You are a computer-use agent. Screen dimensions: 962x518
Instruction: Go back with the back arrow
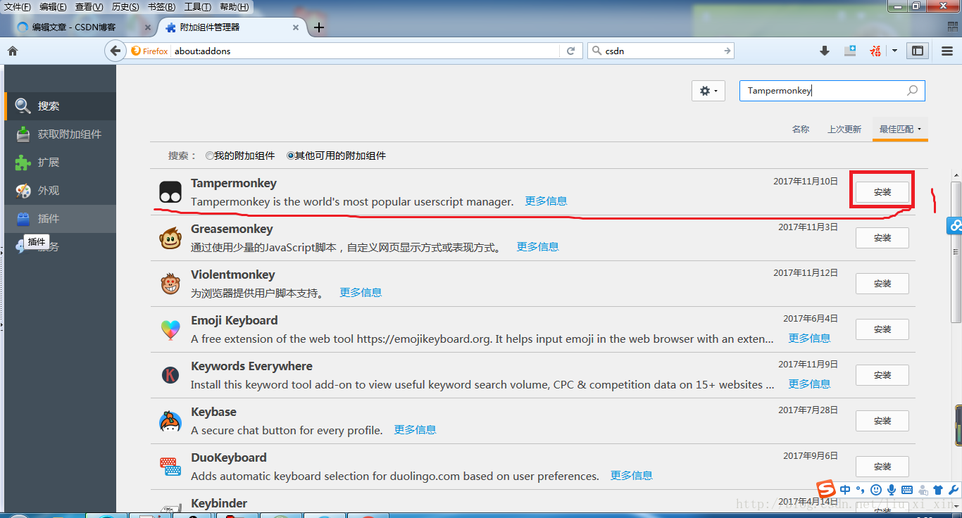(x=115, y=51)
